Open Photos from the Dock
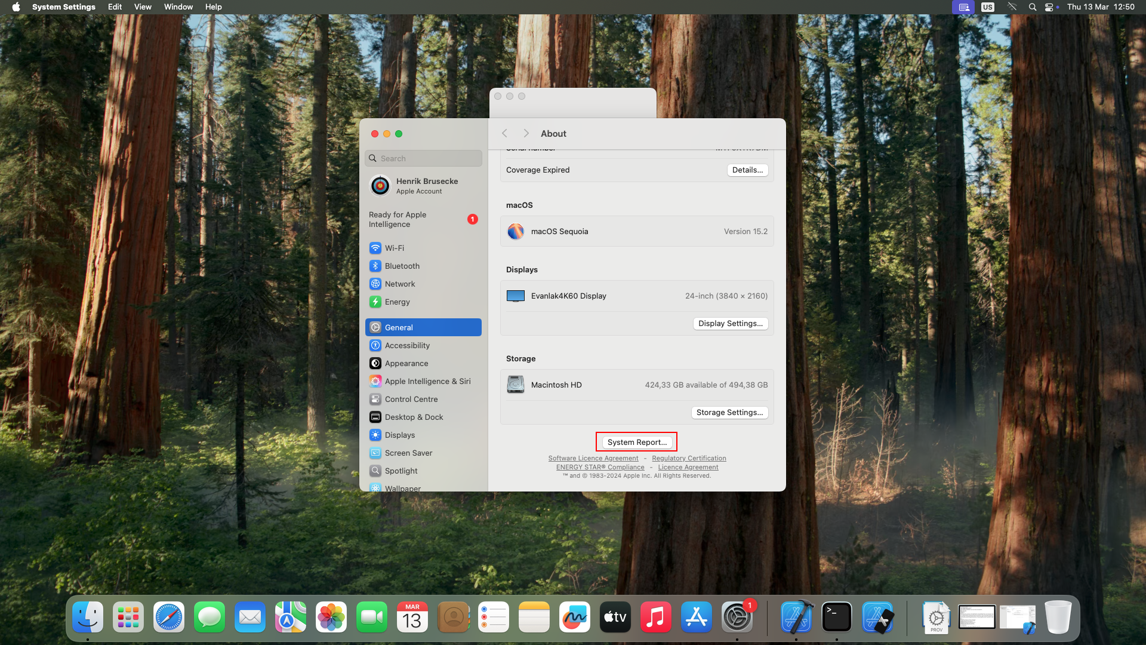The width and height of the screenshot is (1146, 645). tap(331, 617)
